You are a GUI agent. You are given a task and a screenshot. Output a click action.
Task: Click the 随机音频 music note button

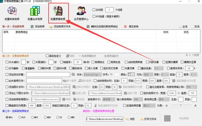pyautogui.click(x=85, y=81)
